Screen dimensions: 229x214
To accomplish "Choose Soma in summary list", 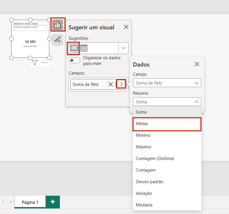I will pyautogui.click(x=167, y=112).
